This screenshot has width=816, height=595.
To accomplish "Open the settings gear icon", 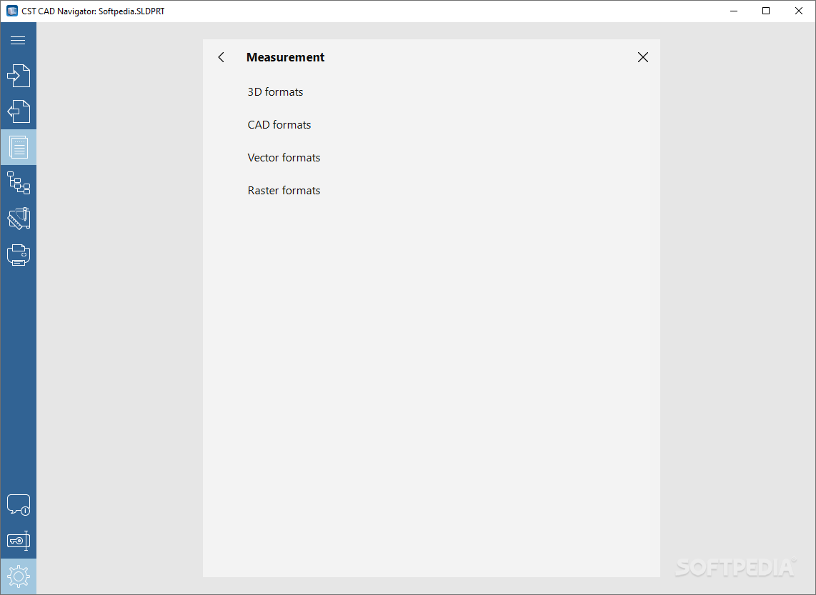I will pyautogui.click(x=18, y=576).
